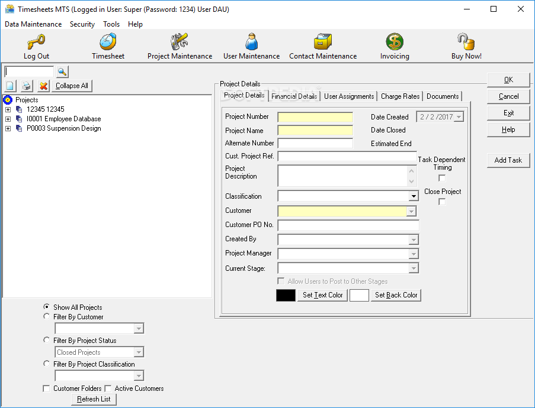Open the Created By dropdown
Screen dimensions: 535x408
pos(414,239)
